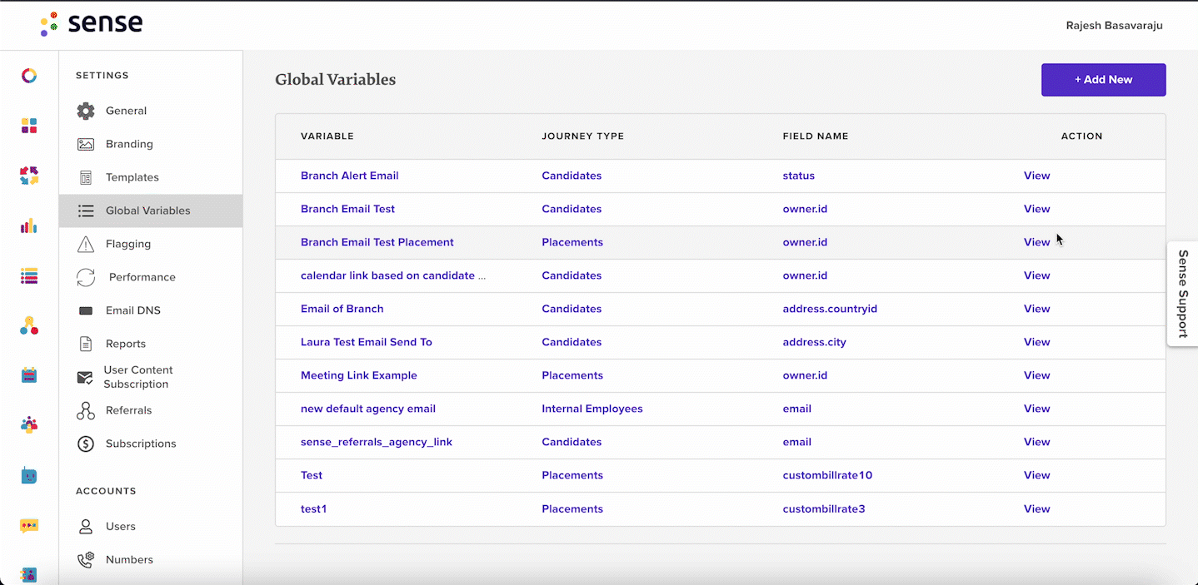Click View for Laura Test Email Send To
The width and height of the screenshot is (1198, 585).
pyautogui.click(x=1036, y=342)
